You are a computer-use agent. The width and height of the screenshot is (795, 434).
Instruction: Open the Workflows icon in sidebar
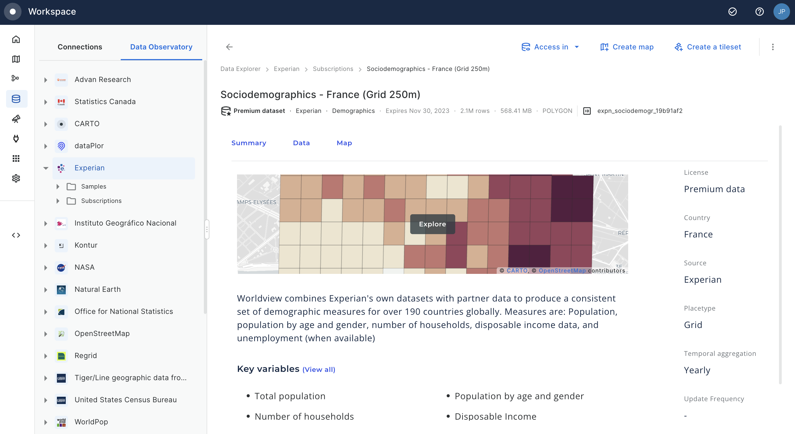tap(15, 78)
